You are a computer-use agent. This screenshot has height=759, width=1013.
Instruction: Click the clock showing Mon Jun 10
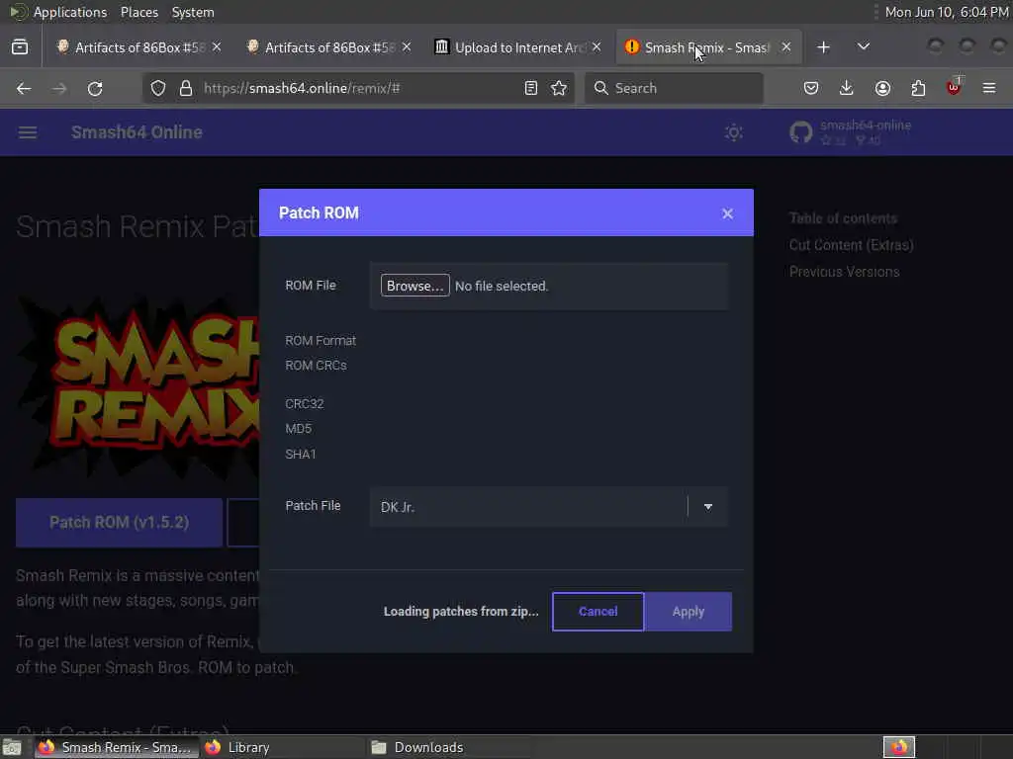tap(947, 12)
